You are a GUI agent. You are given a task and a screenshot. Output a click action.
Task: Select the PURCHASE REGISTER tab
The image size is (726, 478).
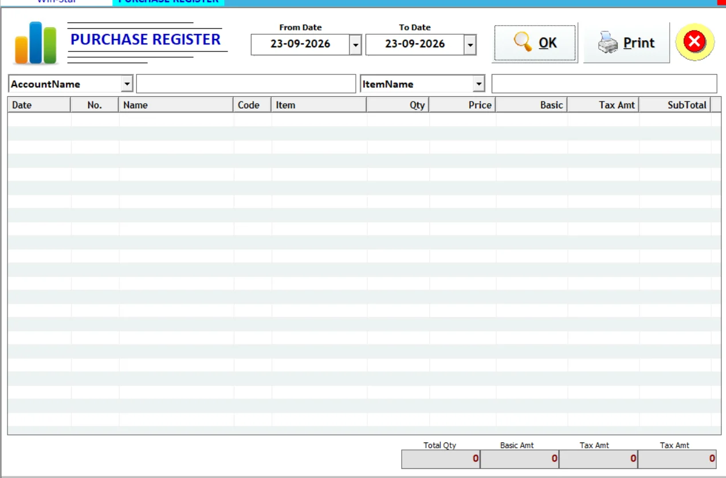coord(168,2)
